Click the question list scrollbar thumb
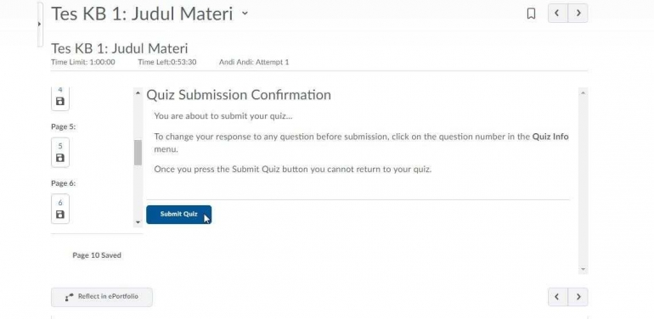Image resolution: width=654 pixels, height=319 pixels. (x=138, y=153)
